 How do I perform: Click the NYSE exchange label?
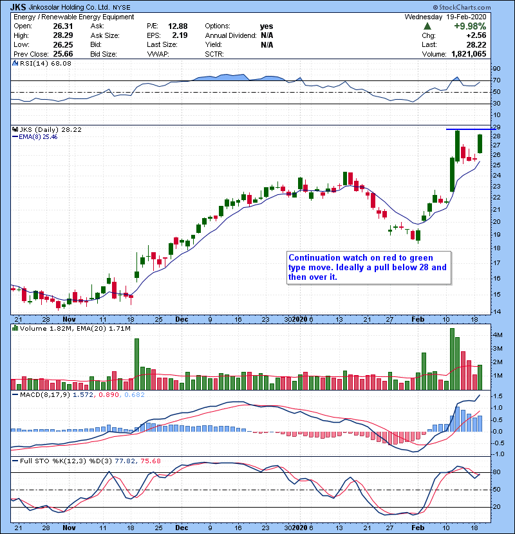121,7
